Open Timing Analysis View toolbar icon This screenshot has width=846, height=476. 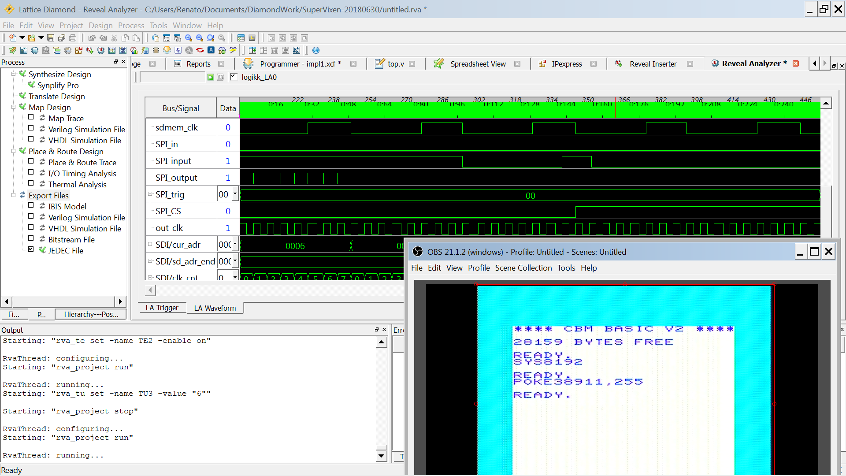[134, 50]
